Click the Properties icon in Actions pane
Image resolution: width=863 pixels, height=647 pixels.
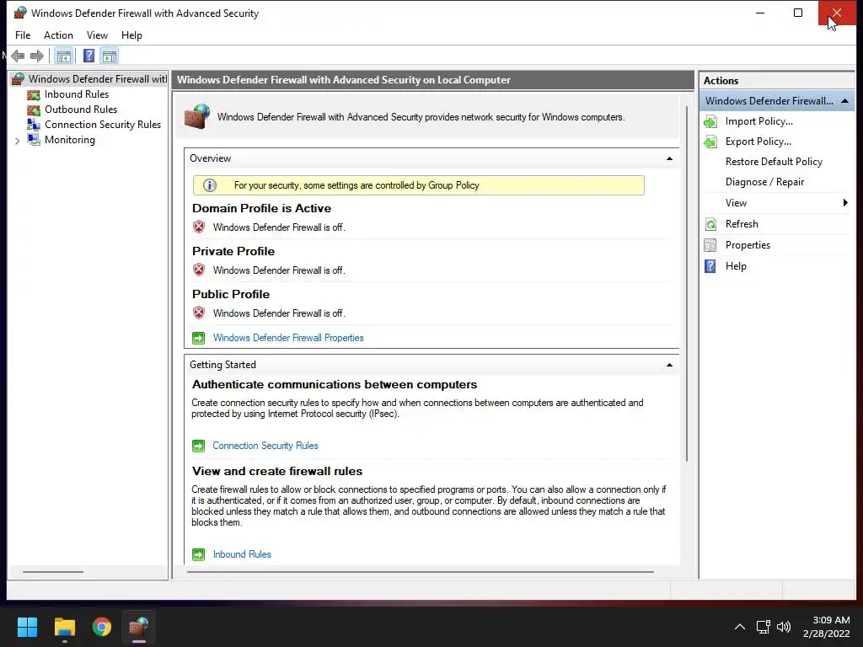(710, 245)
